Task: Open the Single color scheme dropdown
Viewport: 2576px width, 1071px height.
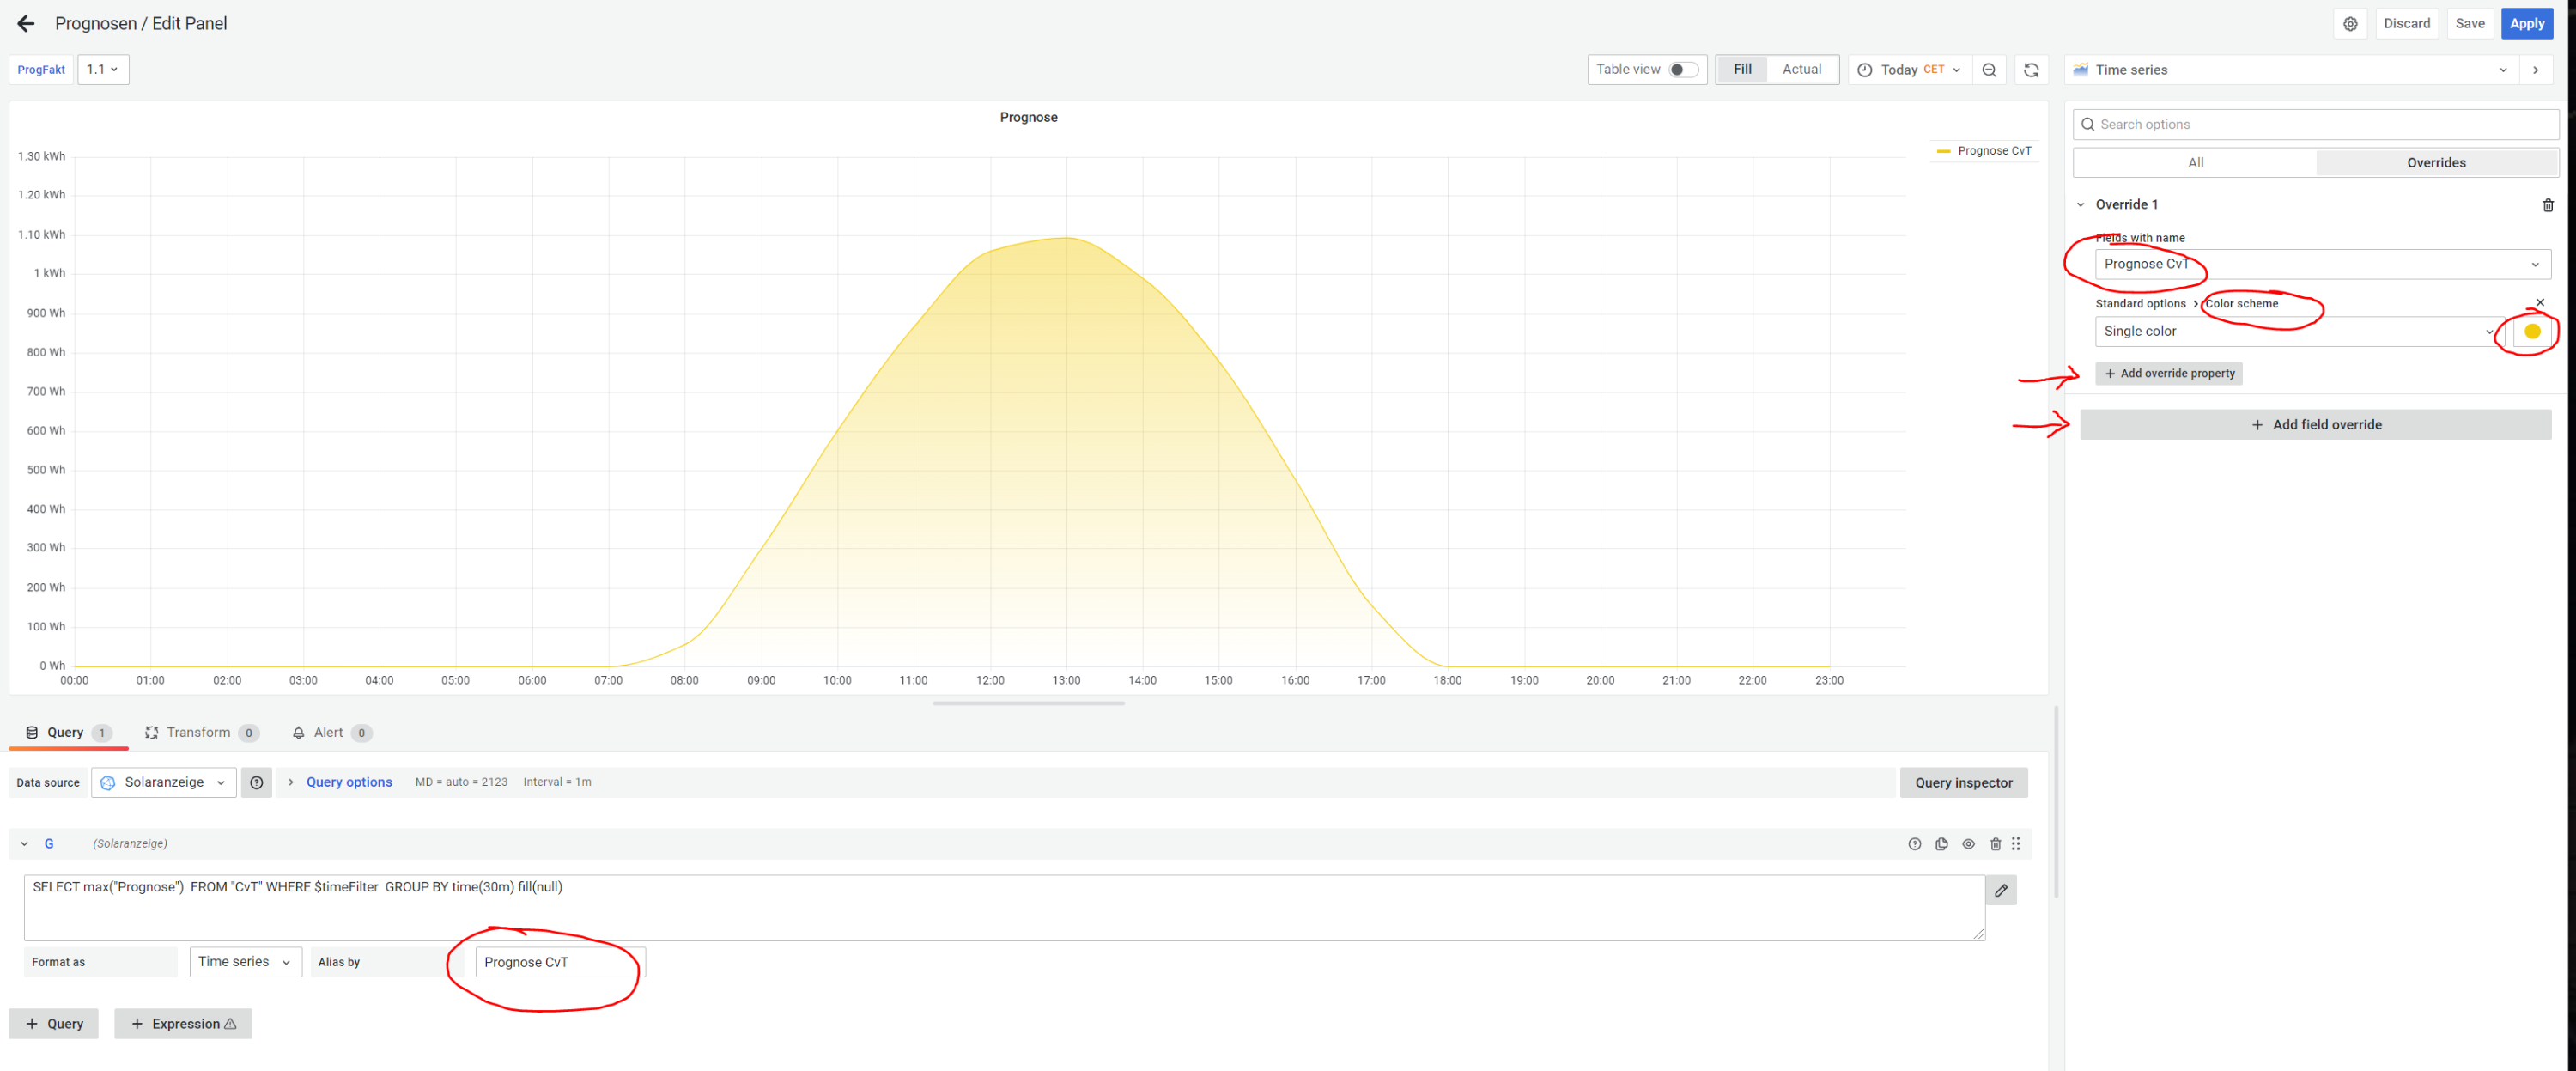Action: coord(2296,332)
